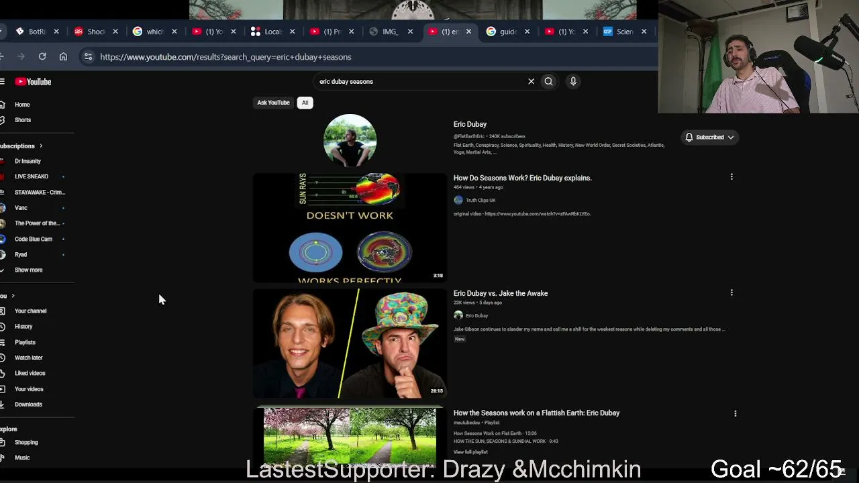The image size is (859, 483).
Task: Click the browser home button
Action: pos(63,57)
